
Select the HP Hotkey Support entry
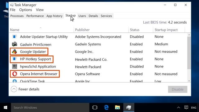pos(35,59)
